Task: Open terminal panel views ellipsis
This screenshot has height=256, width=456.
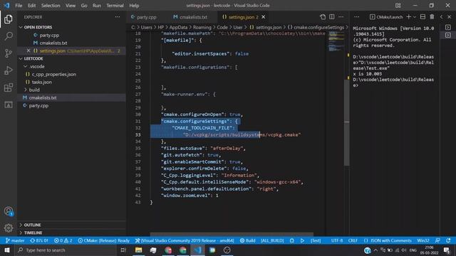Action: pyautogui.click(x=356, y=17)
